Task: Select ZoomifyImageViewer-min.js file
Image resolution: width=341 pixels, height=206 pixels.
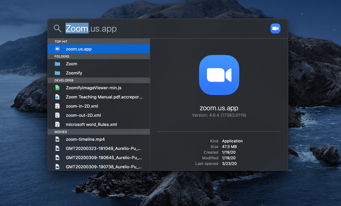Action: pos(99,88)
